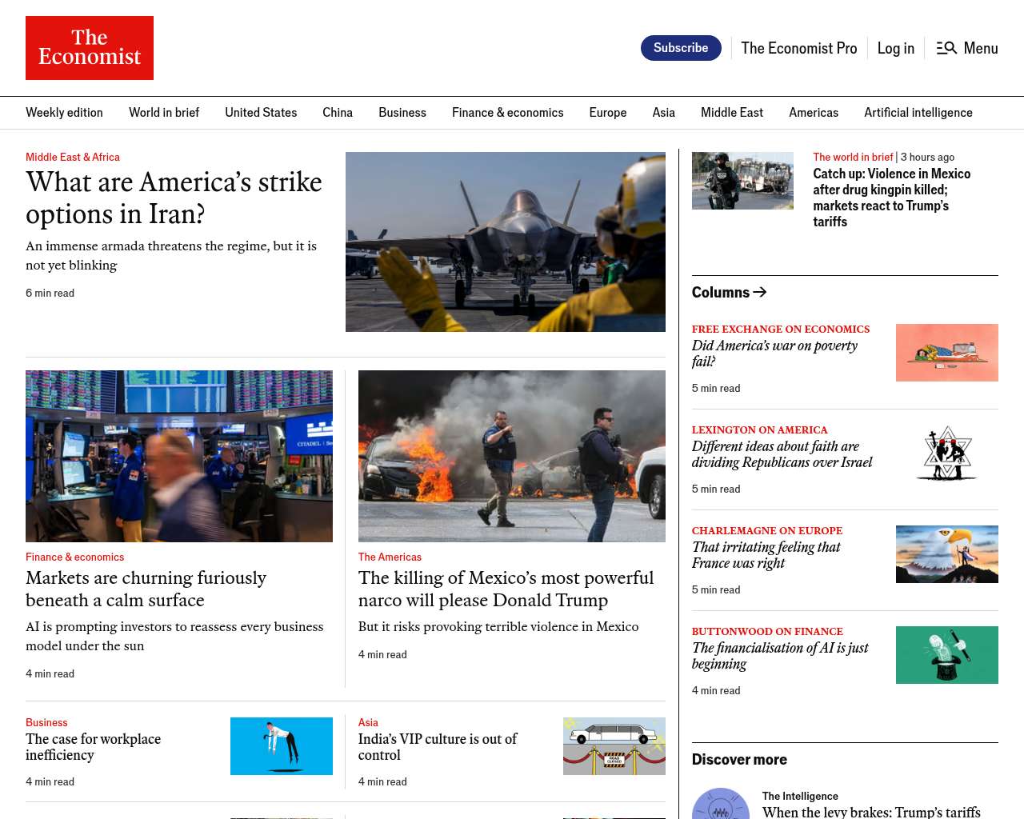Open the fighter jet article image

click(x=505, y=242)
